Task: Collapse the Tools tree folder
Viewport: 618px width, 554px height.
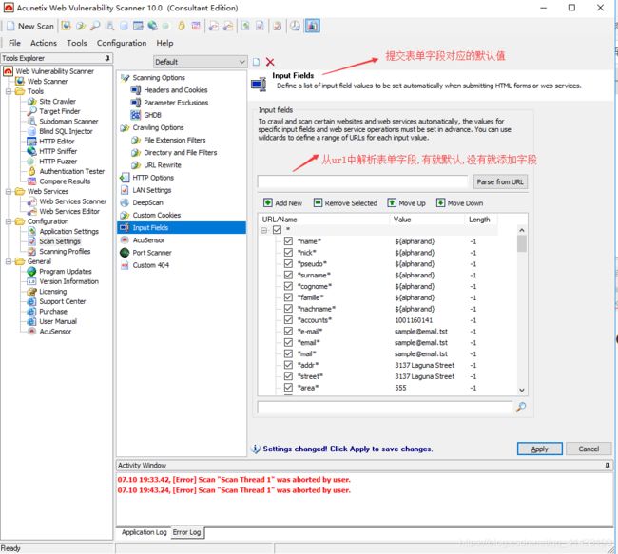Action: 9,91
